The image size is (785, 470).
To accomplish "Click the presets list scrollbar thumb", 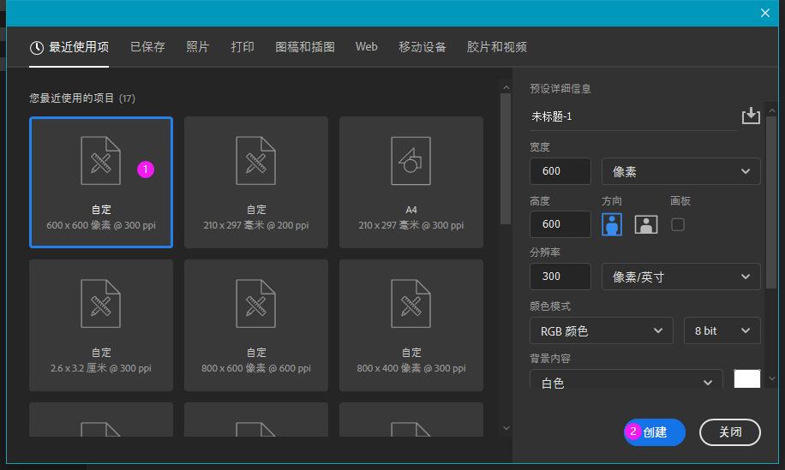I will pyautogui.click(x=506, y=159).
